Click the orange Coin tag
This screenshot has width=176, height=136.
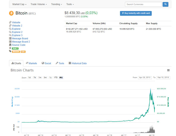[23, 52]
